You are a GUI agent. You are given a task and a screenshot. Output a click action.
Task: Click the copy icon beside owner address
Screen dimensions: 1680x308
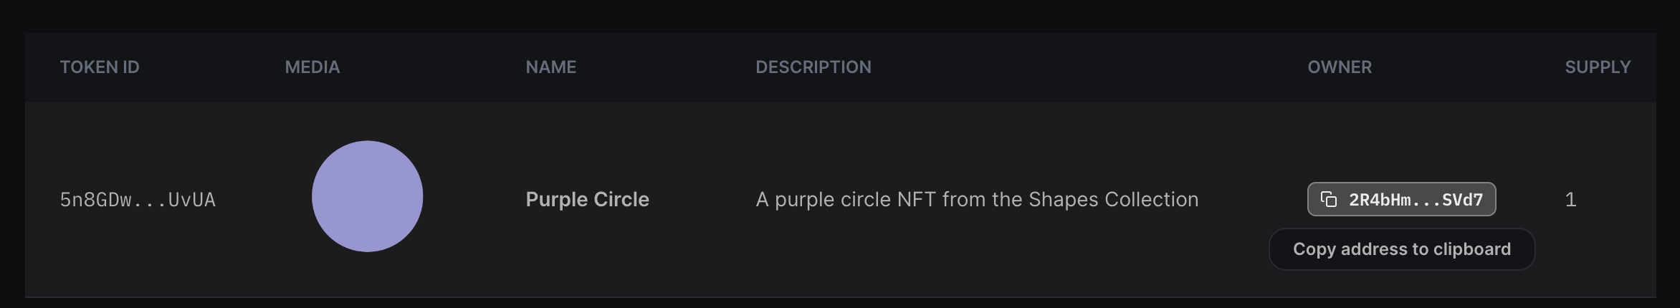point(1328,199)
